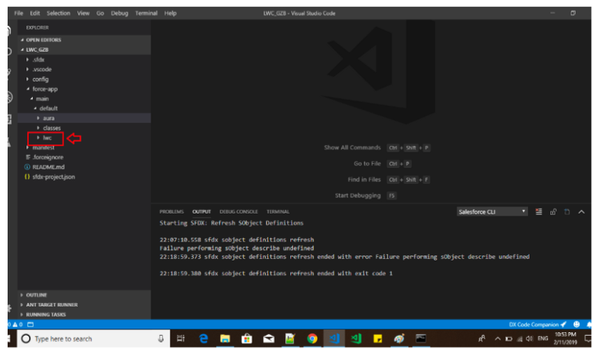Show hidden system tray icons
This screenshot has width=600, height=356.
pyautogui.click(x=497, y=339)
